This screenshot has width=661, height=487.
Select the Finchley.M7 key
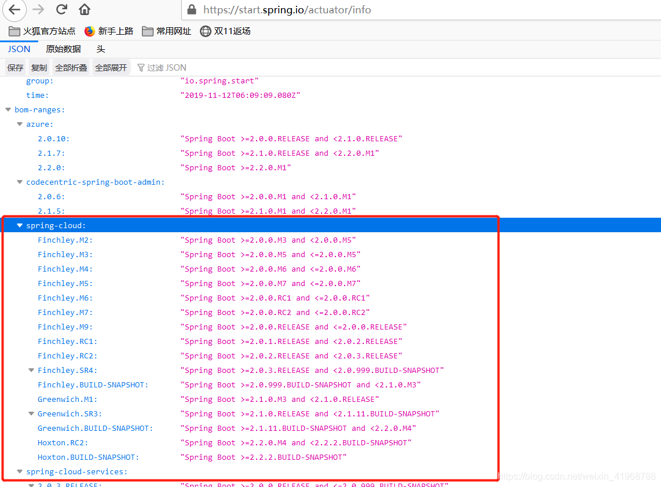click(65, 312)
